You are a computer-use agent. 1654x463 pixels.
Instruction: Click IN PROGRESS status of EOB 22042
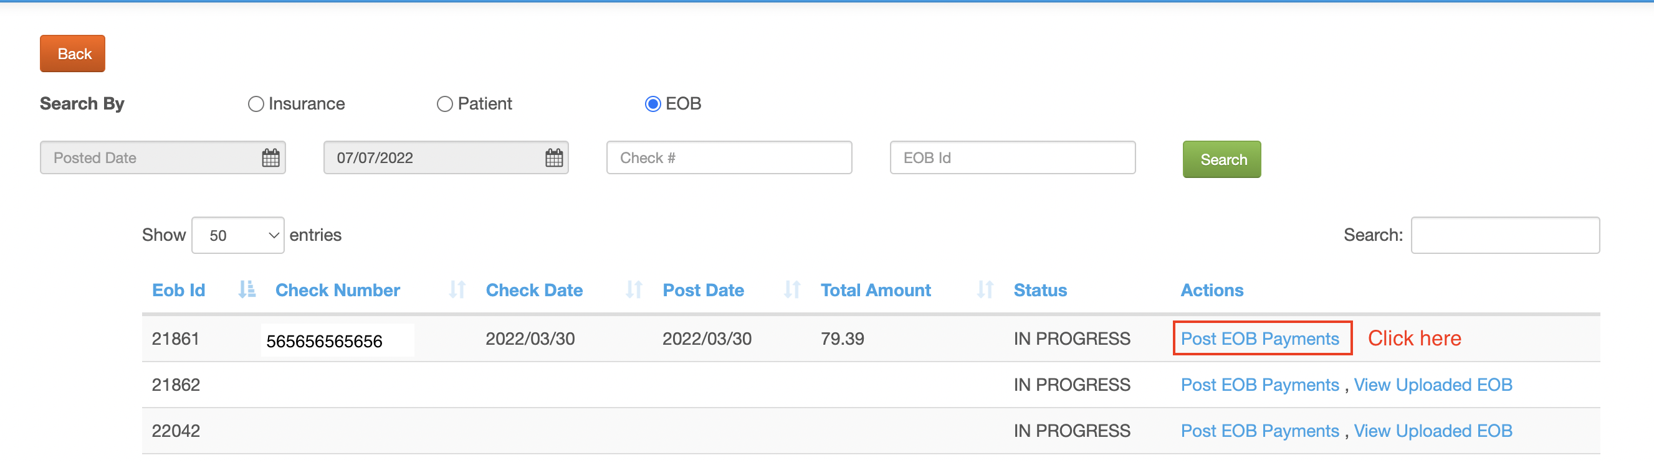[1072, 431]
